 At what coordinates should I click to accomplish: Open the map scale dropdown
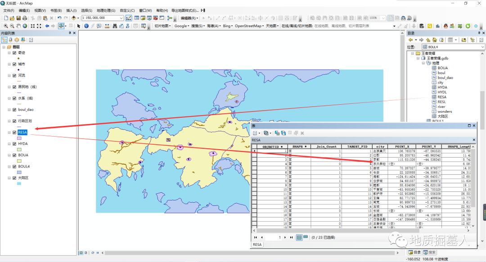pos(121,18)
